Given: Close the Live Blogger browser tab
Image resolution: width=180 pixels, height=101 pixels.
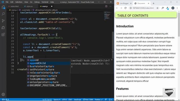Looking at the screenshot, I should (131, 3).
